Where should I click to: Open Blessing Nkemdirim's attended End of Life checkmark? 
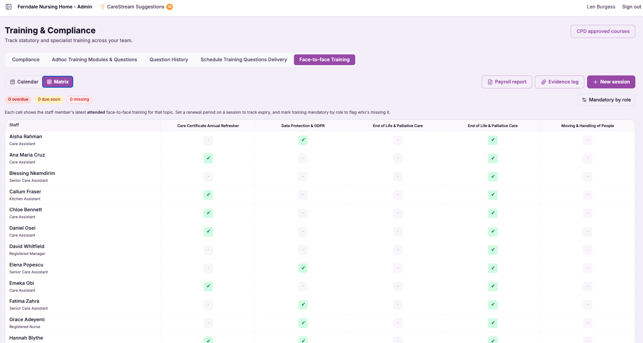(493, 177)
